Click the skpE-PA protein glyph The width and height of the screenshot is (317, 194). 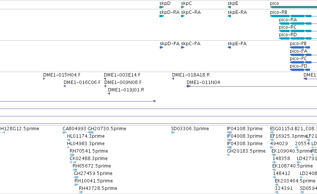coord(229,47)
